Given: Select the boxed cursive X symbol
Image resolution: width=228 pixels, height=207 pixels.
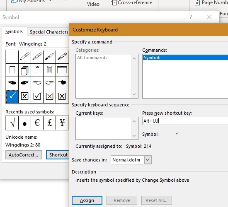Looking at the screenshot, I should [x=24, y=96].
